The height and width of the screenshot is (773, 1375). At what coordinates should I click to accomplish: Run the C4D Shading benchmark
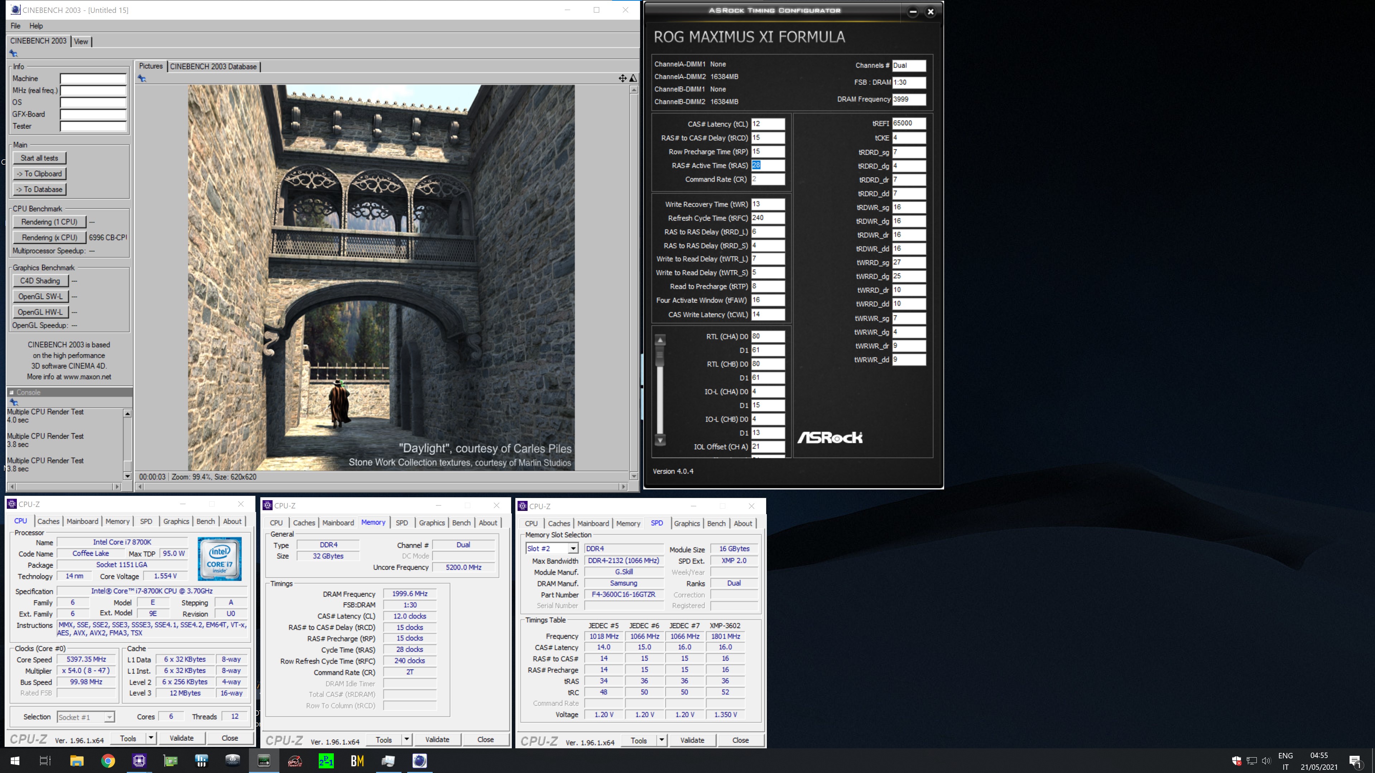(x=40, y=281)
